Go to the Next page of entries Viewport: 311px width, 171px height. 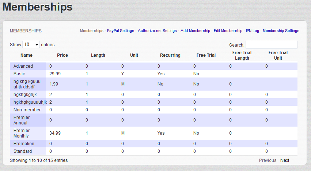(x=285, y=160)
